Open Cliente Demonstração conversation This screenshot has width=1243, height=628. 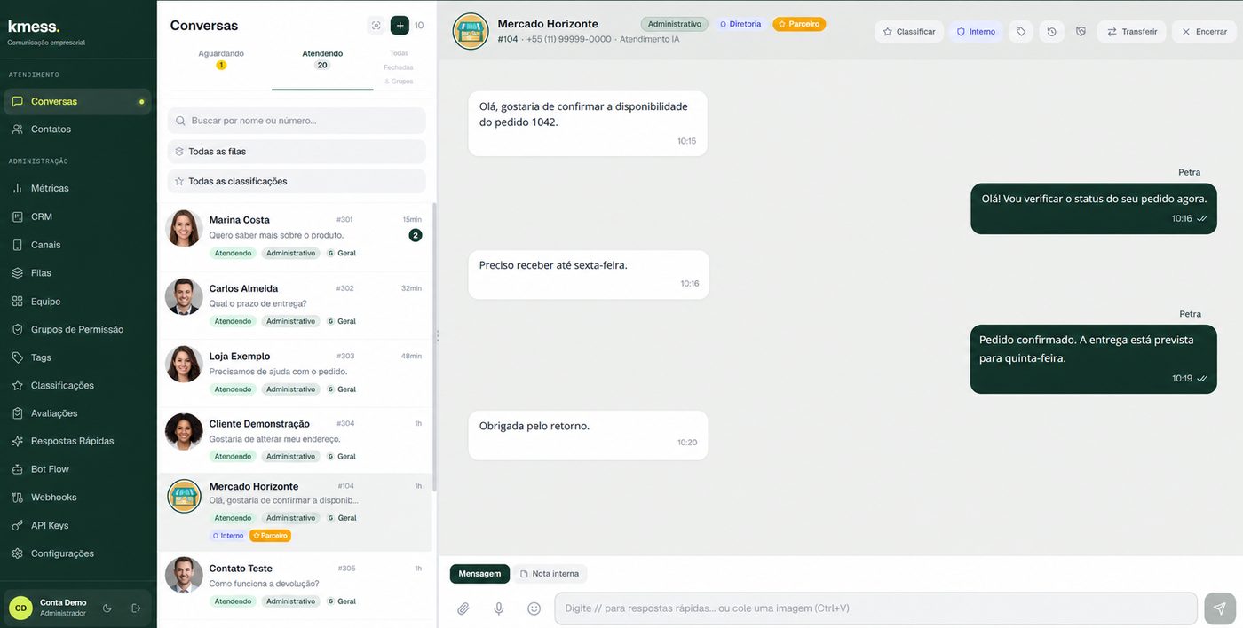click(x=295, y=441)
